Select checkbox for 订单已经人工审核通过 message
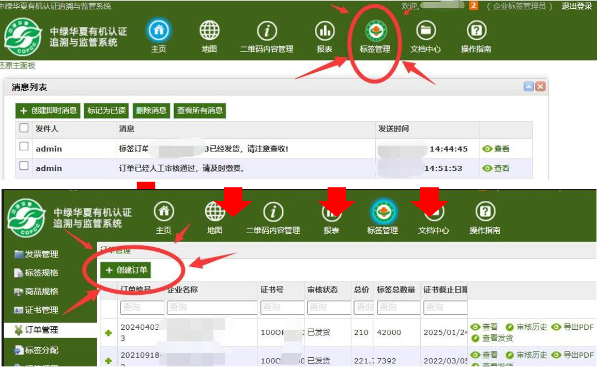 coord(24,166)
